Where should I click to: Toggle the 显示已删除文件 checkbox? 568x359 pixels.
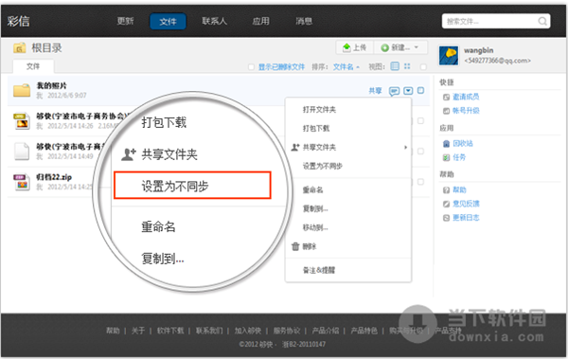tap(251, 67)
